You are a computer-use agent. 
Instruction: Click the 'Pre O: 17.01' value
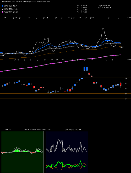[x=82, y=6]
